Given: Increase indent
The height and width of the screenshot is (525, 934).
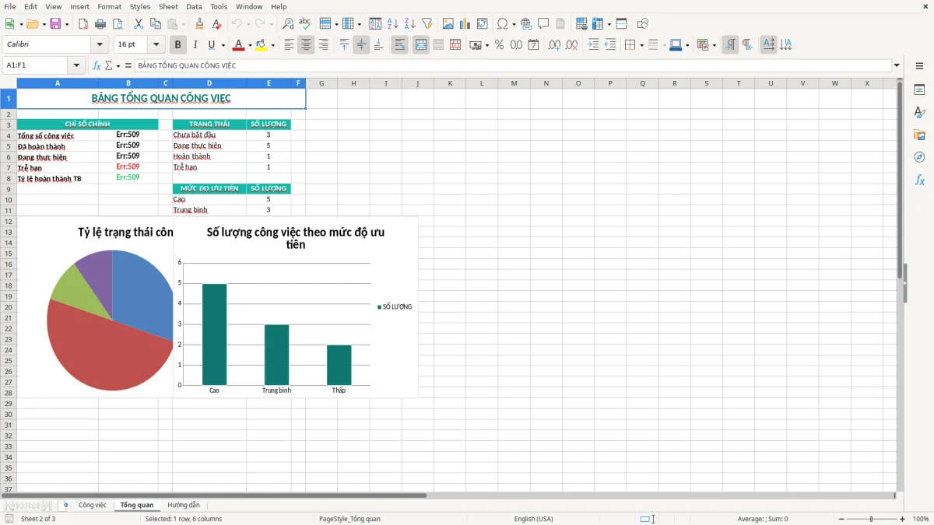Looking at the screenshot, I should click(x=593, y=44).
